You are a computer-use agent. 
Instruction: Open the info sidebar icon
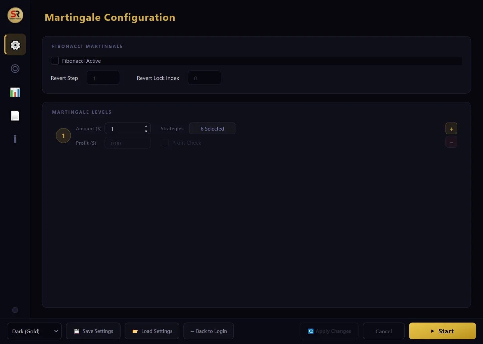(15, 139)
